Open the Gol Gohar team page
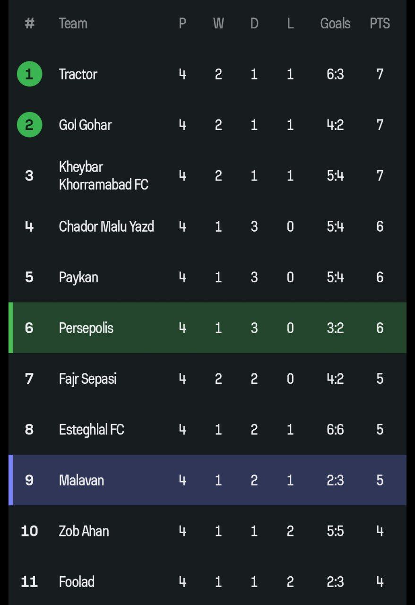Viewport: 415px width, 605px height. pos(85,125)
